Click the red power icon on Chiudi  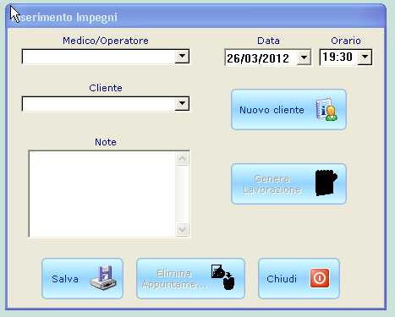coord(320,278)
